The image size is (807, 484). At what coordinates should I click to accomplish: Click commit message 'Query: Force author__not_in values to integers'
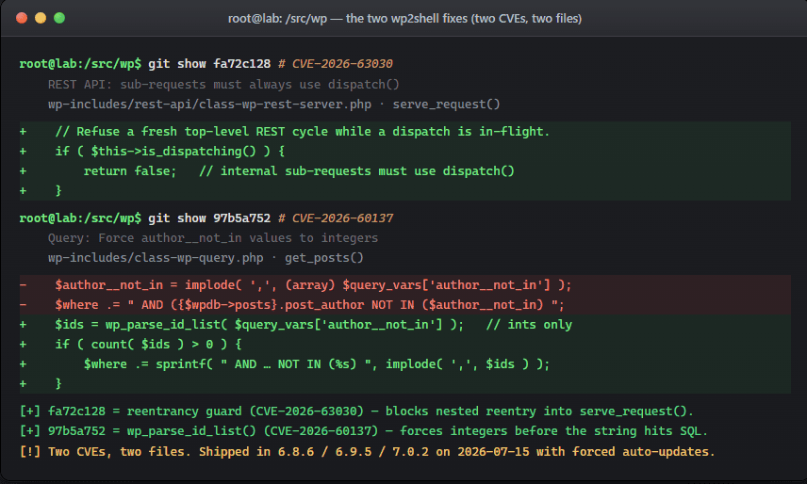tap(213, 238)
